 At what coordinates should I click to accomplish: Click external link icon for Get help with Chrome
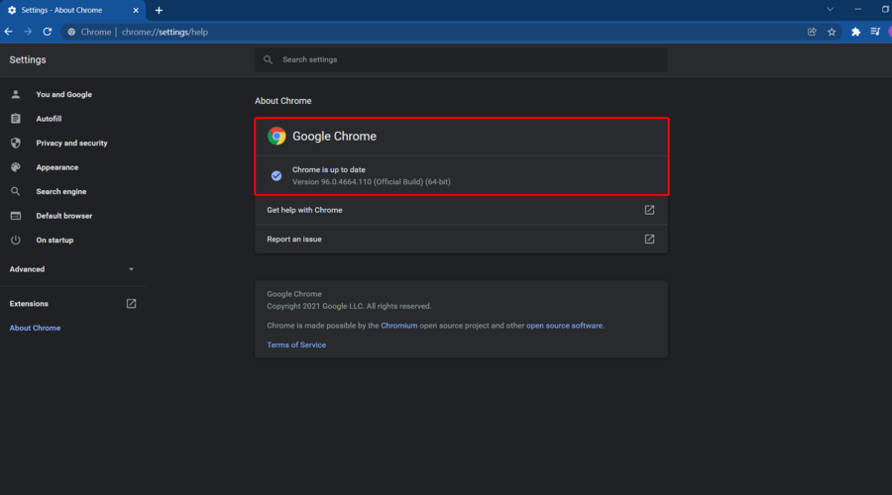649,210
